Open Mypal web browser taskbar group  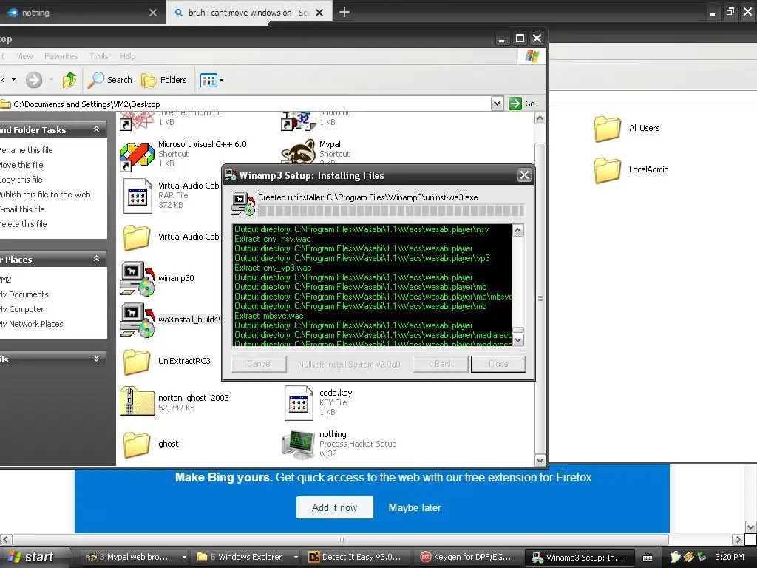[135, 557]
